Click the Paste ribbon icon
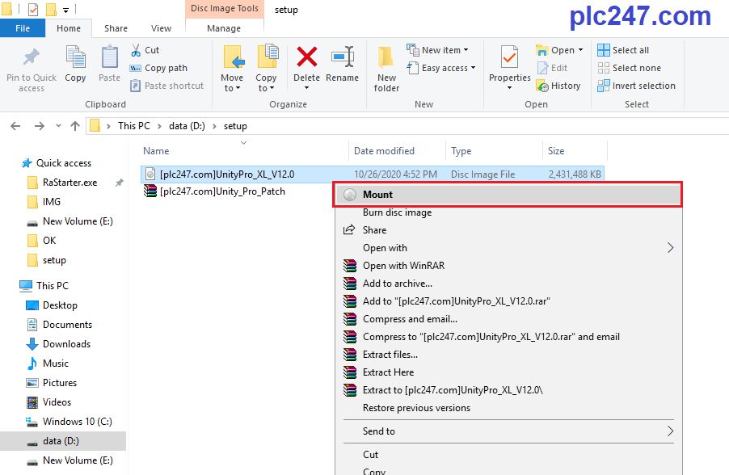The width and height of the screenshot is (729, 475). pos(110,57)
